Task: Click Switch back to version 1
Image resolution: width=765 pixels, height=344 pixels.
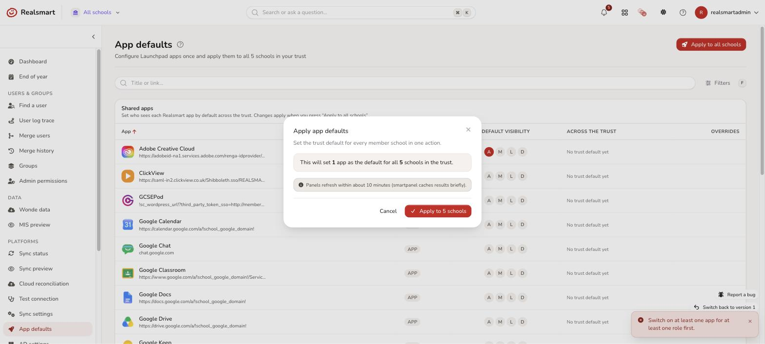Action: 725,307
